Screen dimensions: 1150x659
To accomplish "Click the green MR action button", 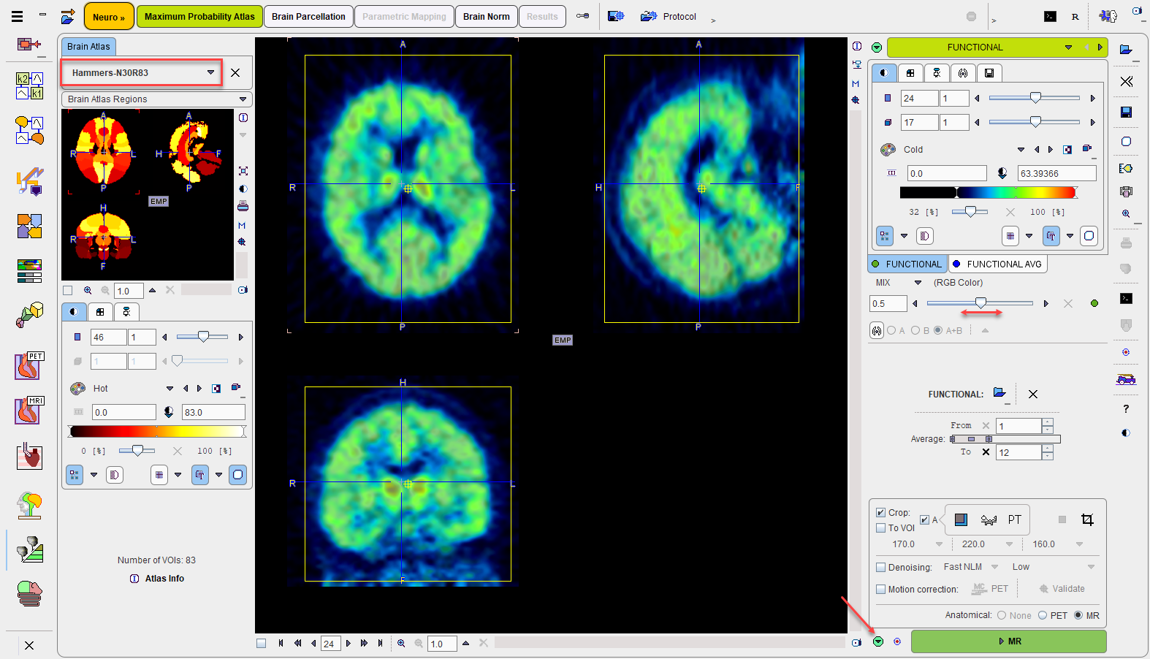I will pos(1008,641).
